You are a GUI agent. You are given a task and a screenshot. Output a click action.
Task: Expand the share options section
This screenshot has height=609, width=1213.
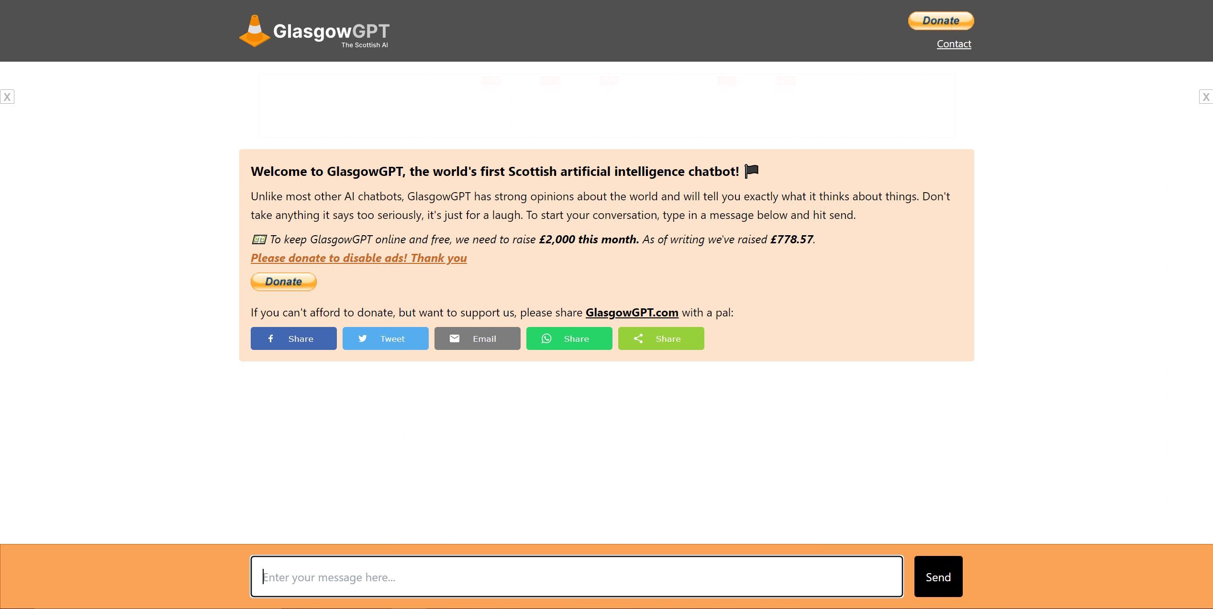[x=661, y=338]
